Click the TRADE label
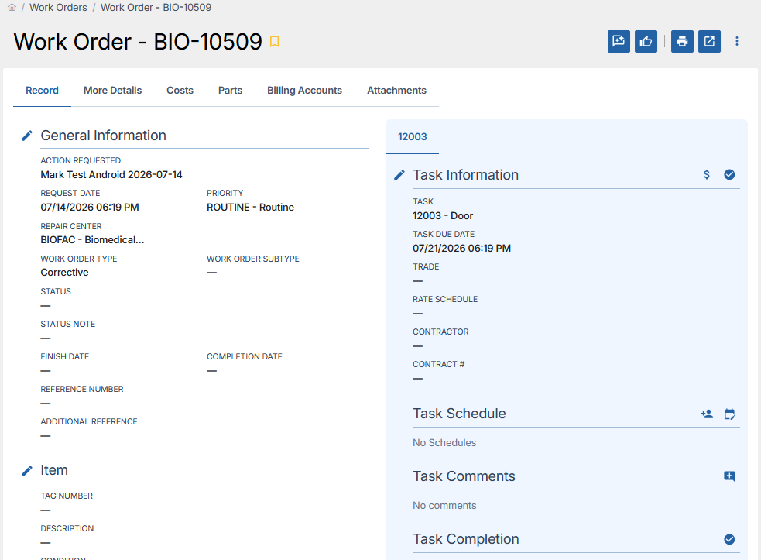 pos(426,266)
